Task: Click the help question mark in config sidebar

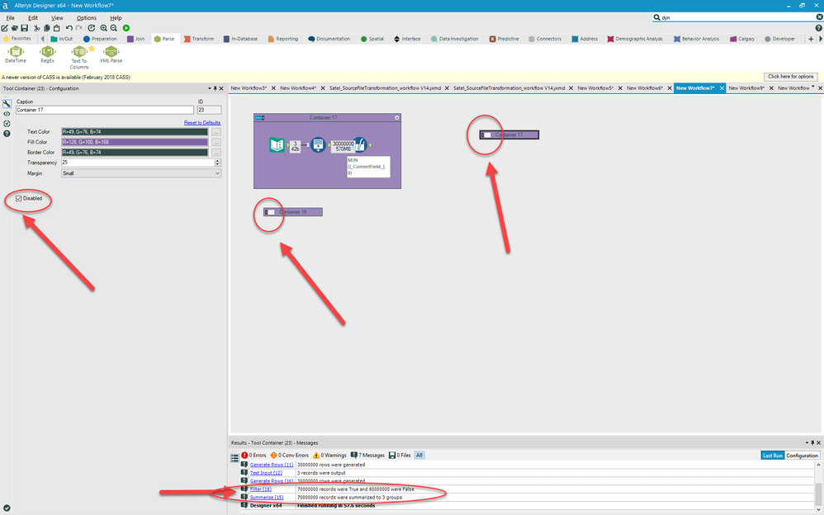Action: tap(7, 134)
